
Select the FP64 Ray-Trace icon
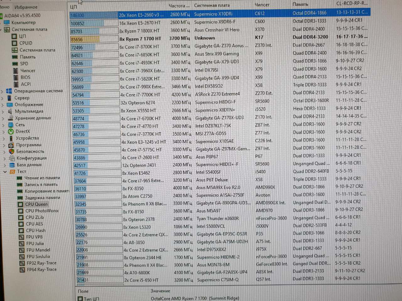coord(22,270)
